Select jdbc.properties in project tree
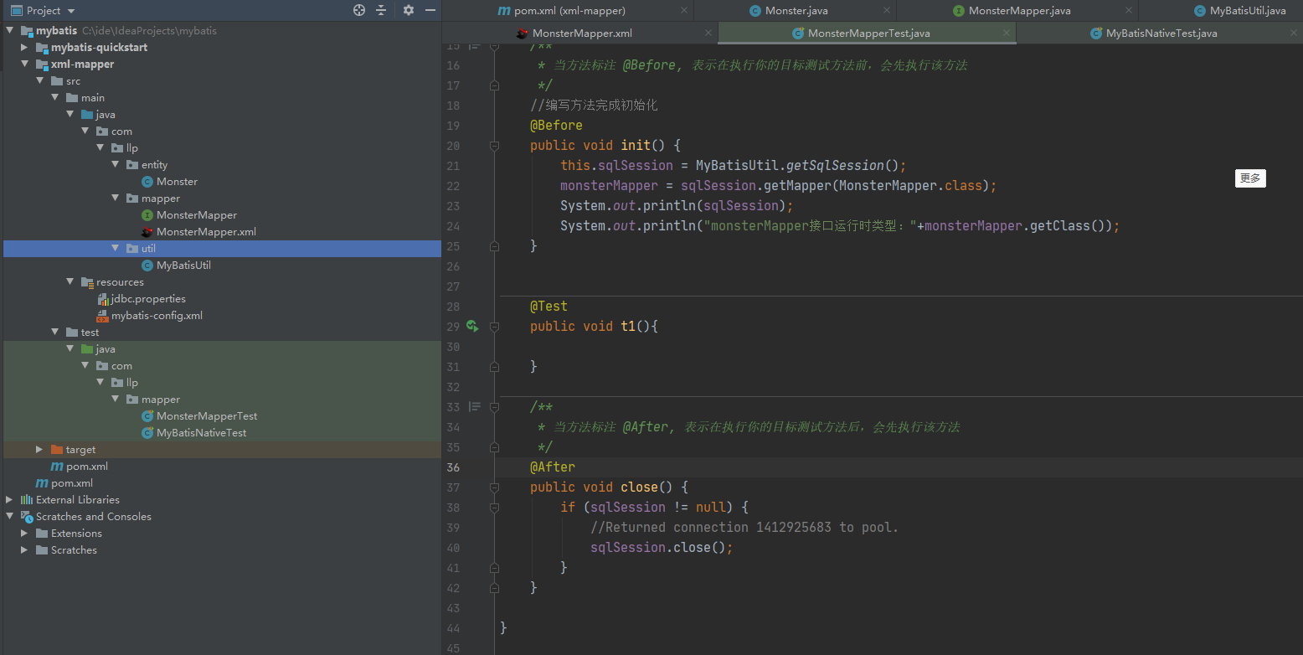Screen dimensions: 1303x655 [x=148, y=298]
